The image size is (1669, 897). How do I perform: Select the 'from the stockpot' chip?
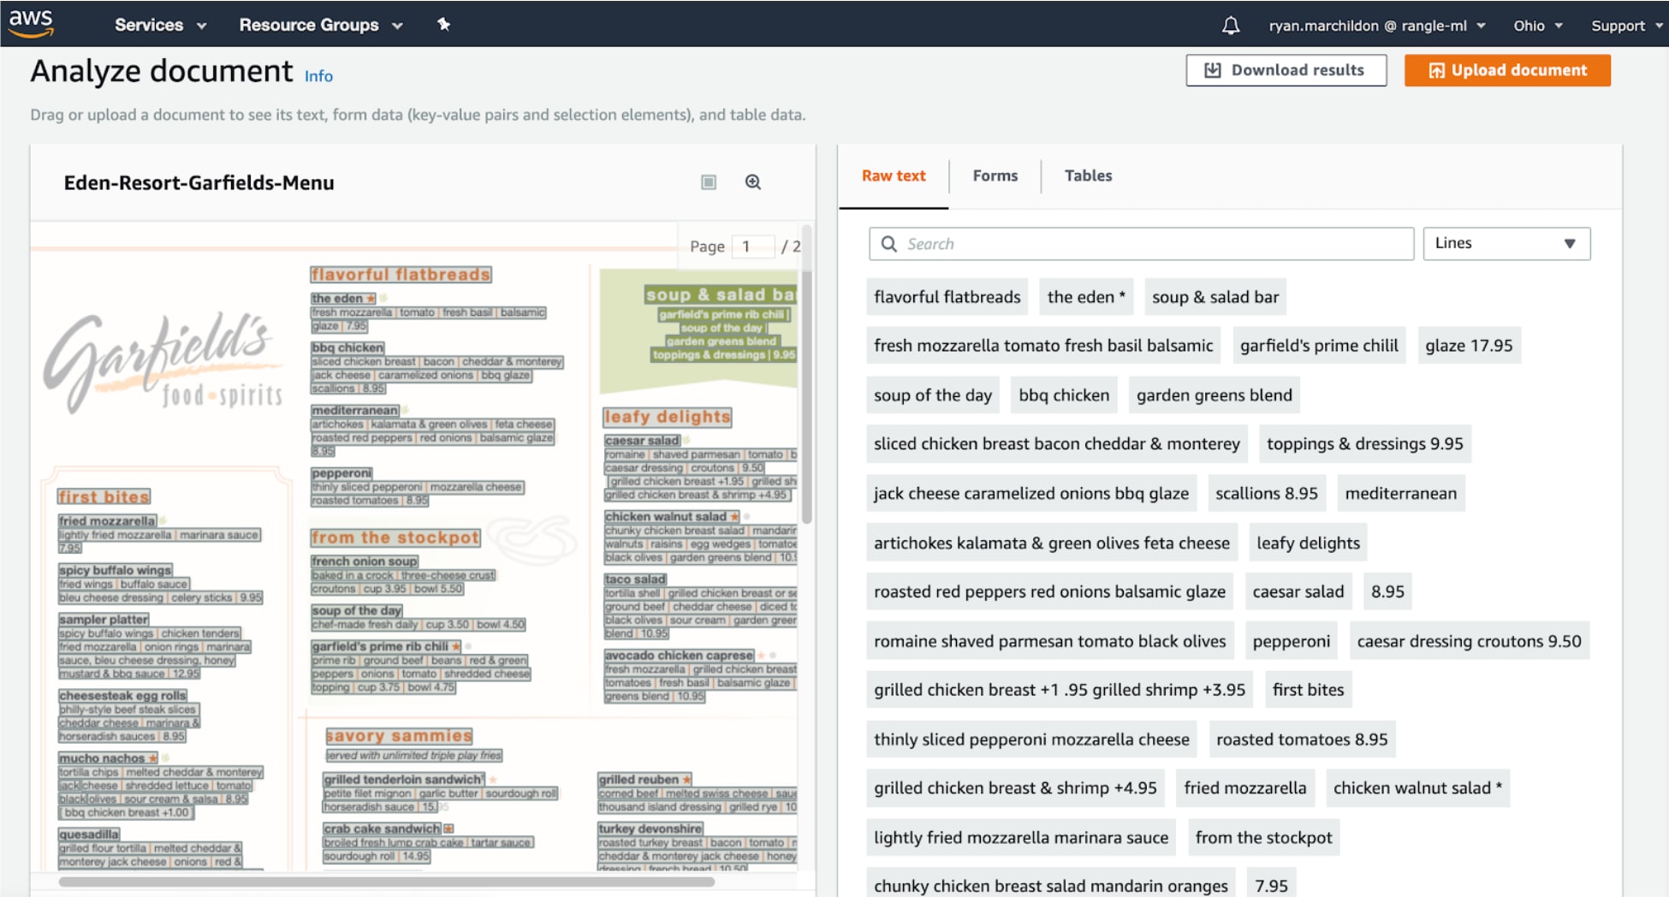click(x=1263, y=839)
